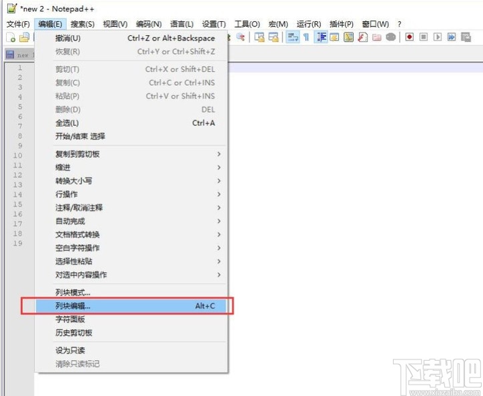Image resolution: width=483 pixels, height=396 pixels.
Task: Click the grey Monitoring eye icon
Action: coord(390,37)
